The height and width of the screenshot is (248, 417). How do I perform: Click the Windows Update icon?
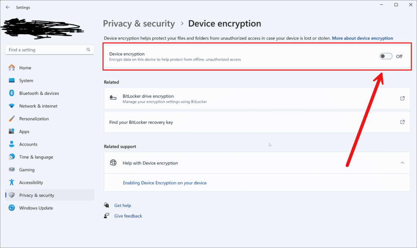pyautogui.click(x=12, y=208)
